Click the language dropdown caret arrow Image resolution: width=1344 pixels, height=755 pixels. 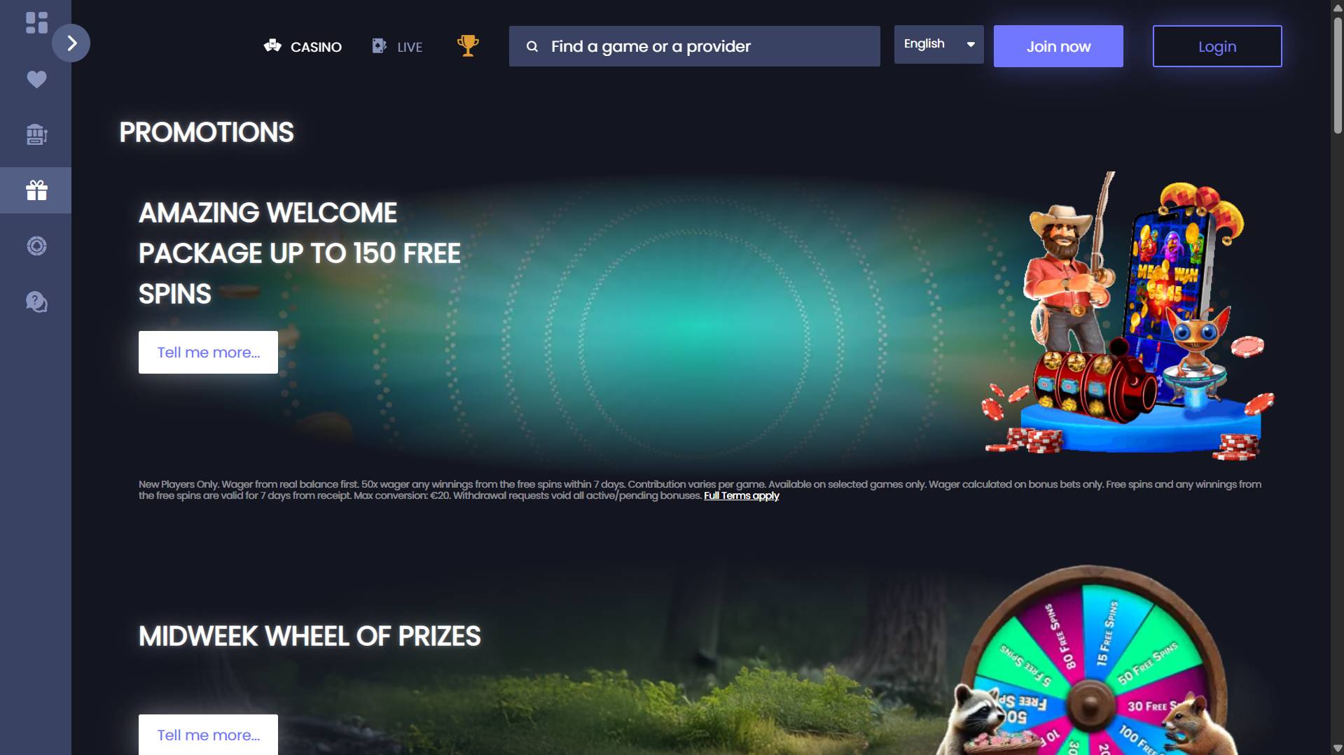[971, 44]
